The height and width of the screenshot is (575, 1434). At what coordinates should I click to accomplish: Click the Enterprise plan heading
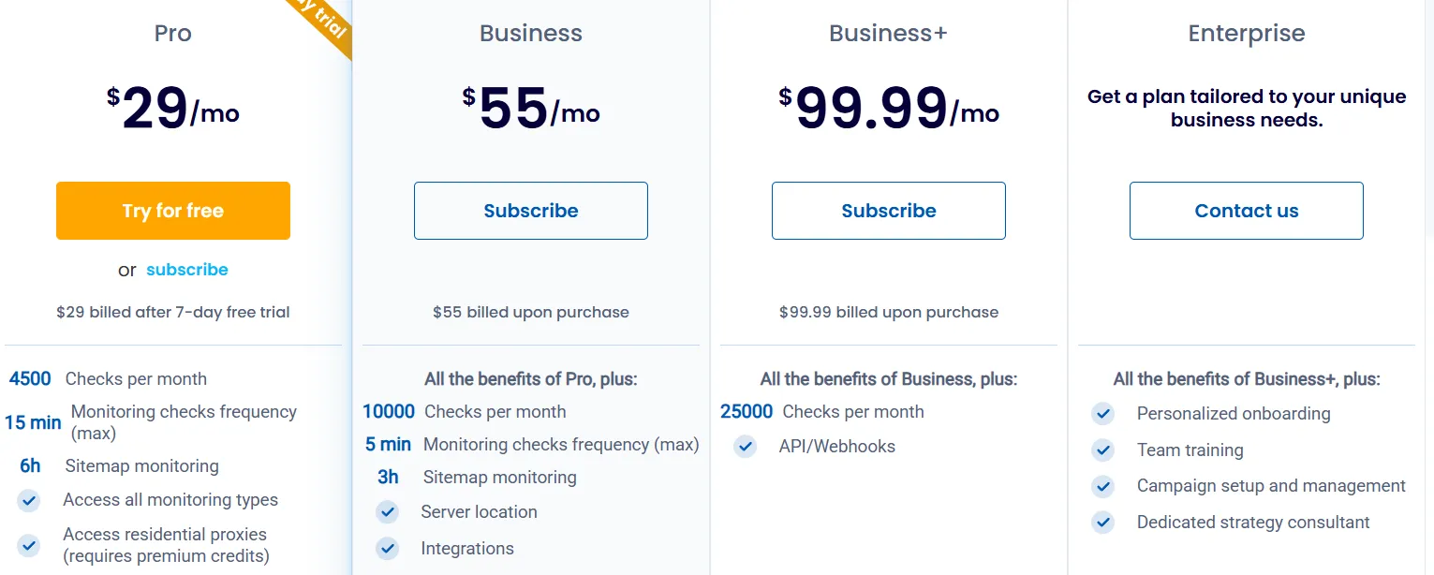[x=1246, y=34]
